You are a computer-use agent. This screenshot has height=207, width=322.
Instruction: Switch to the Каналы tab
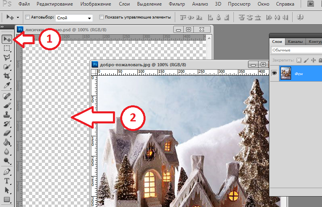point(295,41)
